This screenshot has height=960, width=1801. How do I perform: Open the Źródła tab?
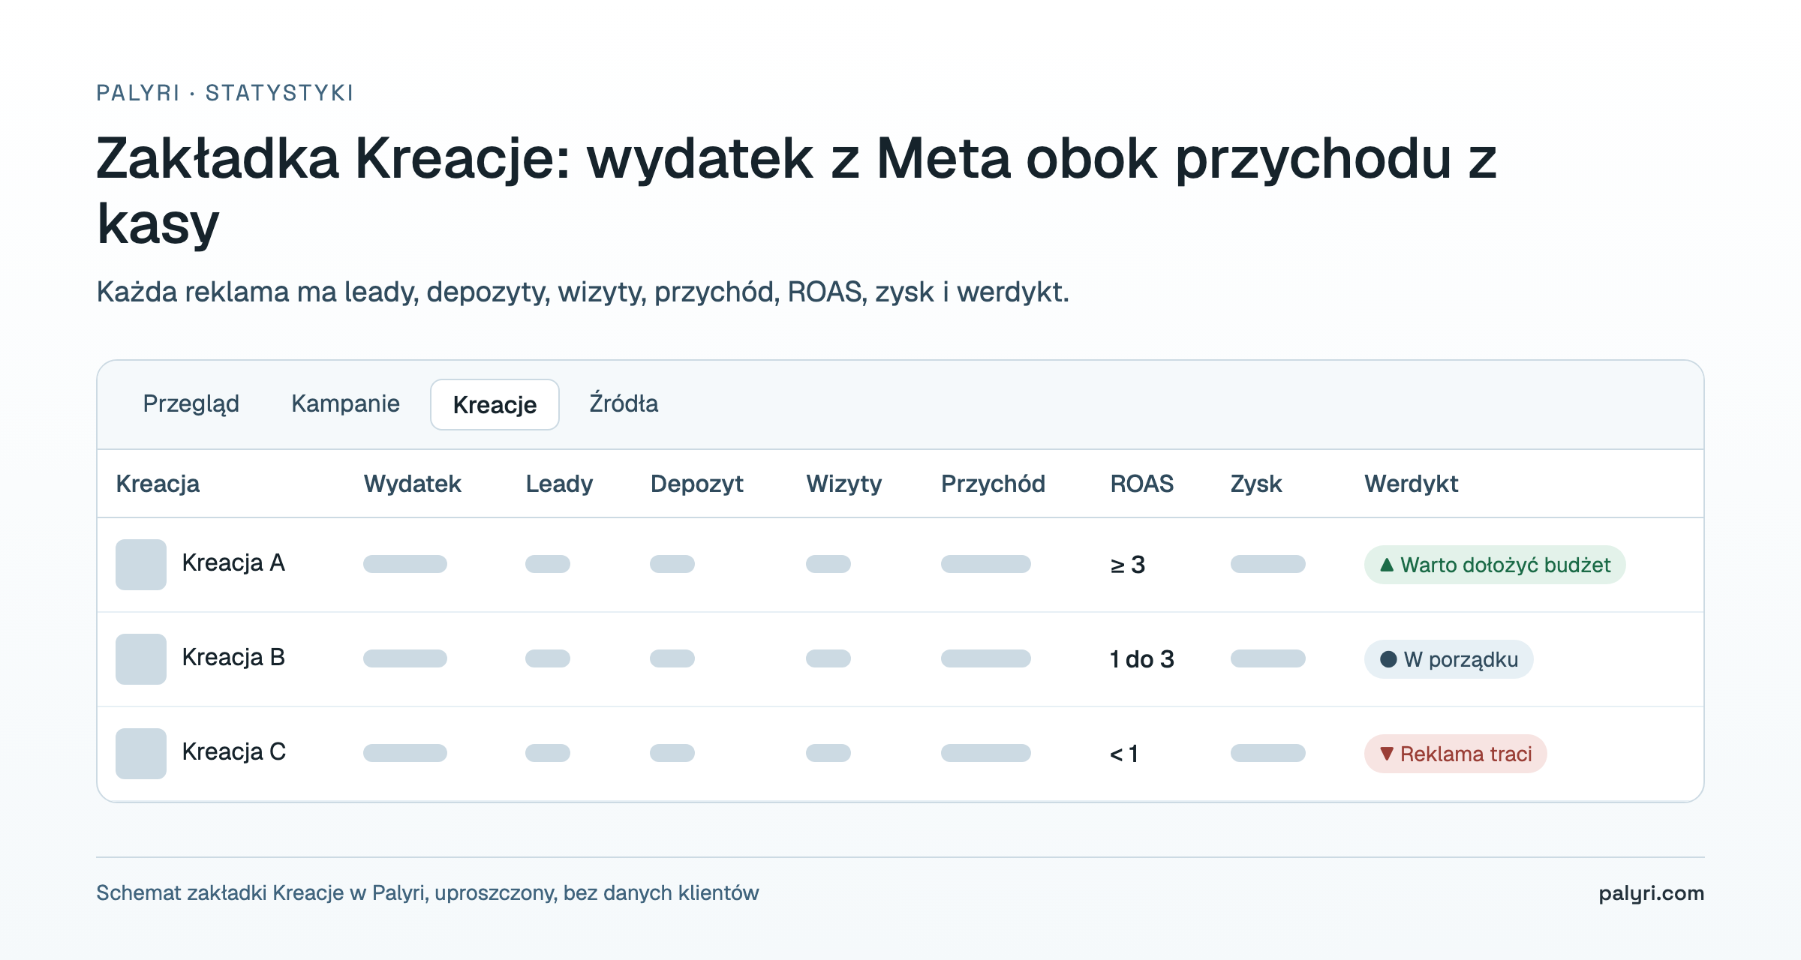click(624, 404)
